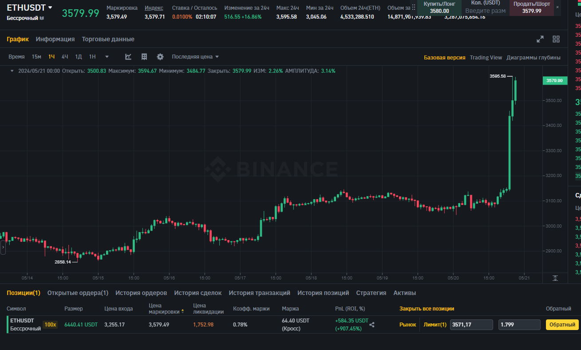
Task: Click the Кол. (USDT) amount input field
Action: (x=485, y=11)
